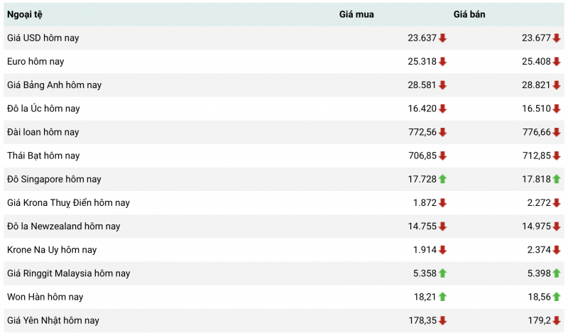The height and width of the screenshot is (333, 568).
Task: Click red down arrow beside Yên Nhật buy price 178,35
Action: coord(442,320)
